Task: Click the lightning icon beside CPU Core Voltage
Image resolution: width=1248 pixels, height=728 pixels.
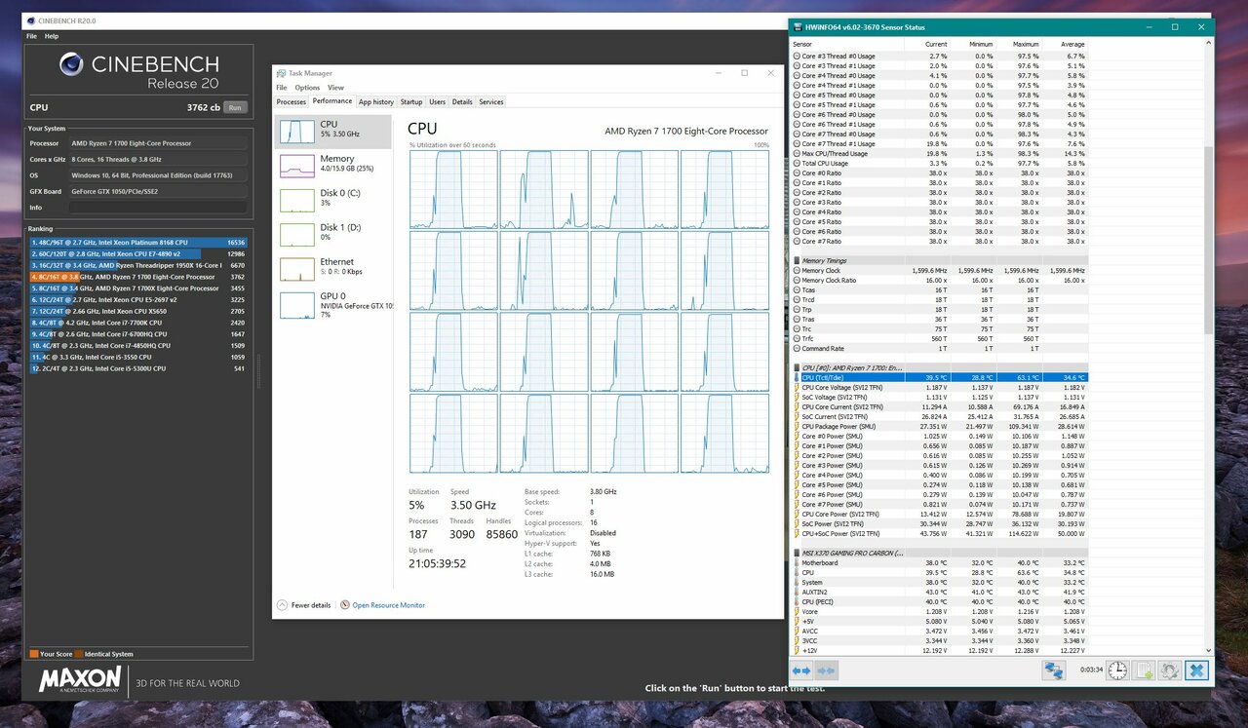Action: pyautogui.click(x=797, y=387)
